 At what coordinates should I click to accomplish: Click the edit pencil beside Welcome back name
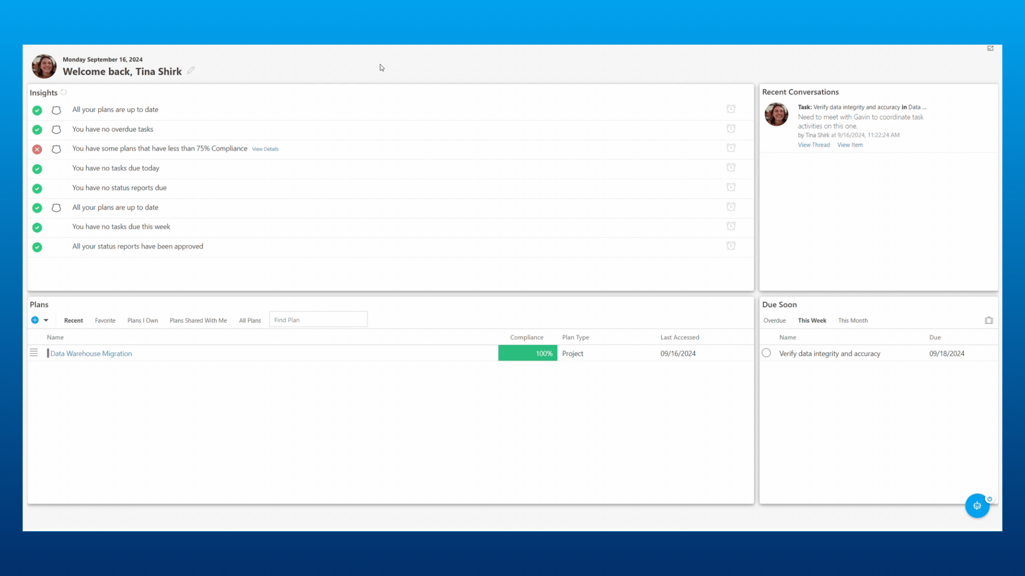191,70
